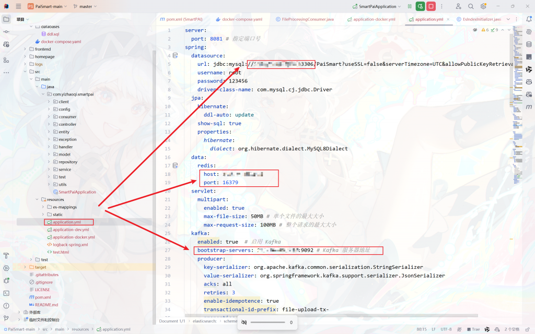Switch to the docker-compose.yaml tab
Image resolution: width=535 pixels, height=334 pixels.
tap(242, 19)
